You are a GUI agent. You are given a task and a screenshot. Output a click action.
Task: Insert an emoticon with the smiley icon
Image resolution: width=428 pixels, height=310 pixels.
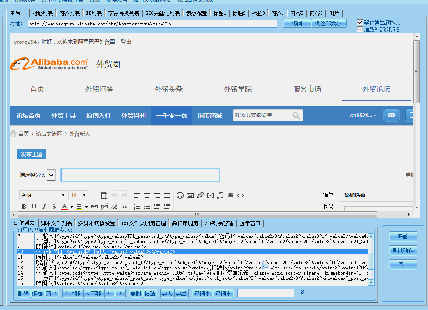(x=180, y=195)
